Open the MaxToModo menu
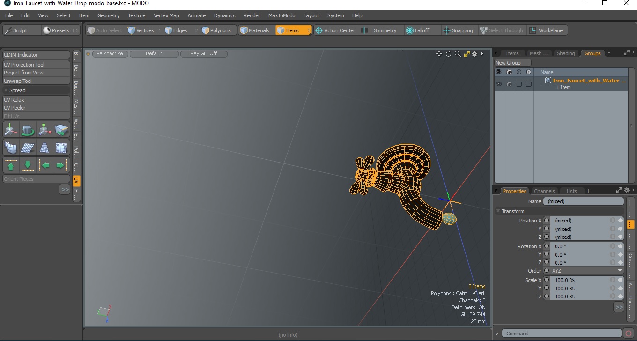The height and width of the screenshot is (341, 637). (281, 15)
